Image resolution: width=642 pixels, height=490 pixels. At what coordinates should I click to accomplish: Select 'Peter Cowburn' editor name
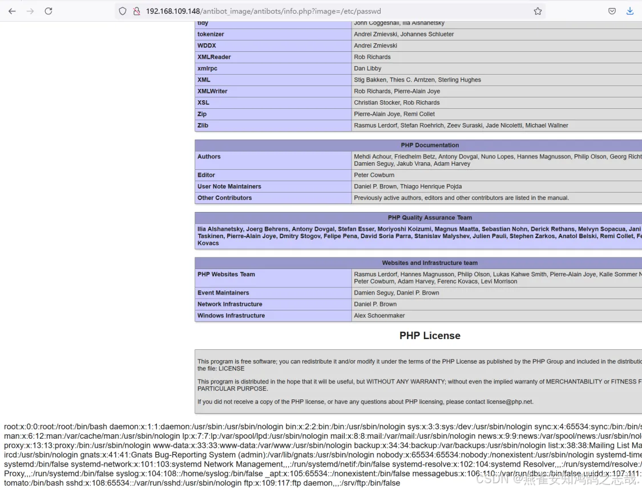(374, 175)
